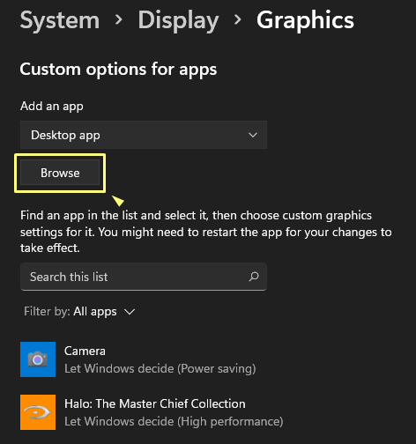Focus the Search this list field
Screen dimensions: 416x444
pos(144,277)
